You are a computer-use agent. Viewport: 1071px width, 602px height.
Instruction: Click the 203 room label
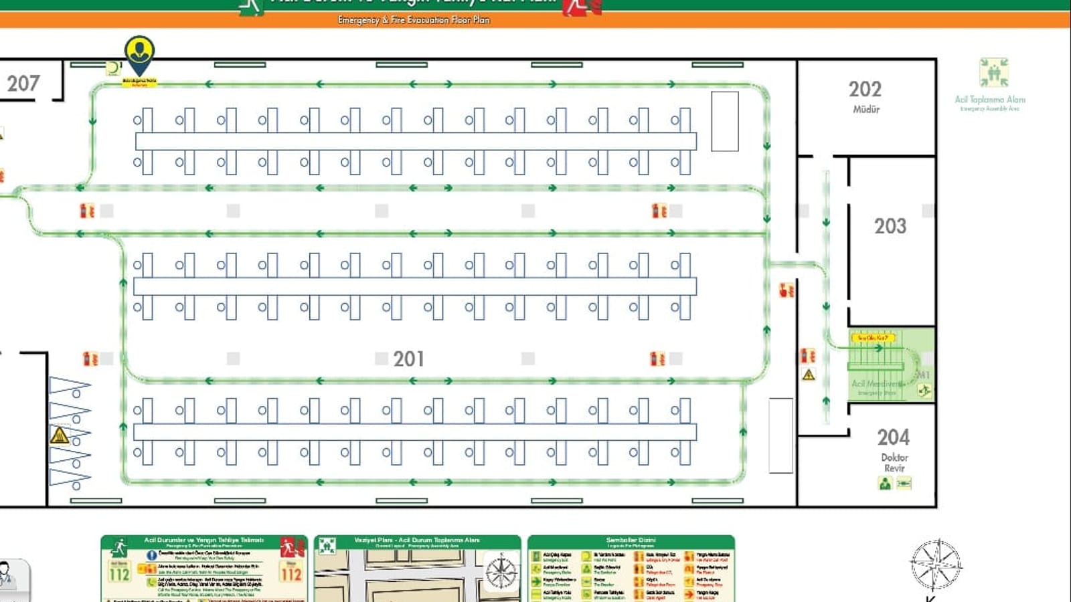click(890, 226)
